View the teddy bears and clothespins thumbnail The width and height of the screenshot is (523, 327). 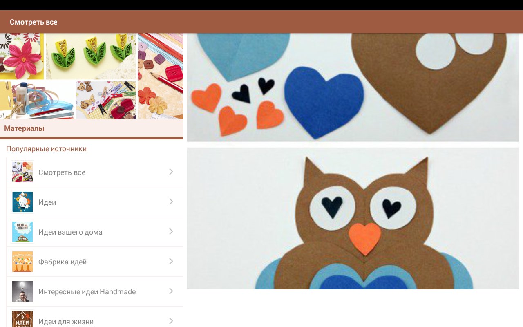(106, 100)
